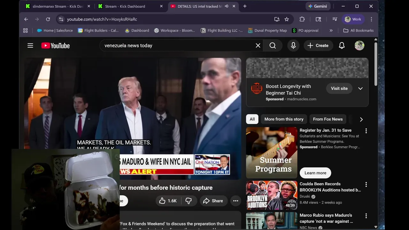
Task: Close the slindermanxx Stream tab
Action: [89, 6]
